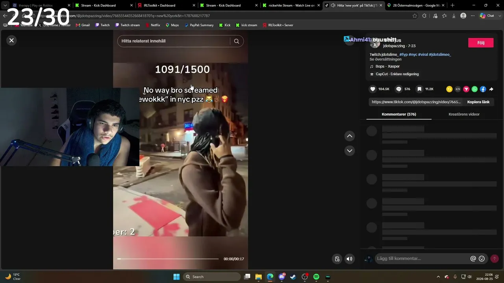Open the Copilot Chat panel
The width and height of the screenshot is (504, 283).
tap(487, 16)
